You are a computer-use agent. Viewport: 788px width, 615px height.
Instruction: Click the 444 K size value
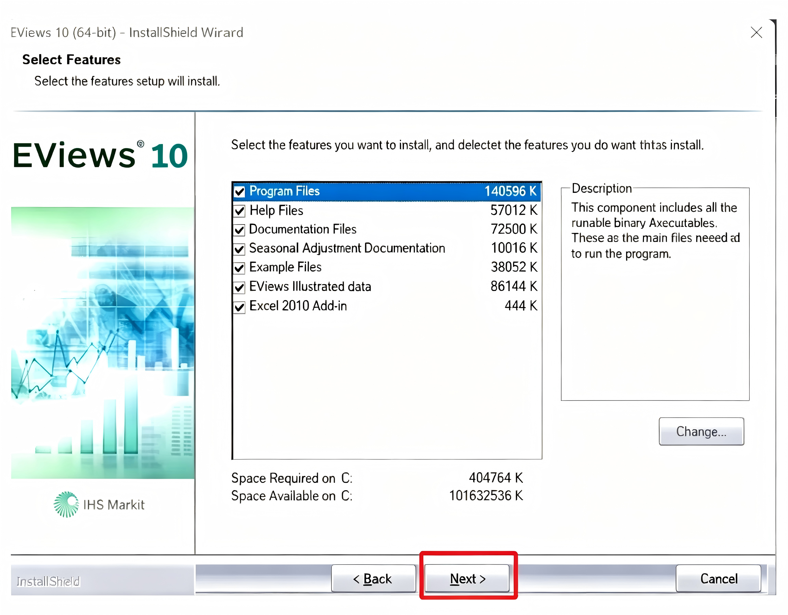[520, 306]
